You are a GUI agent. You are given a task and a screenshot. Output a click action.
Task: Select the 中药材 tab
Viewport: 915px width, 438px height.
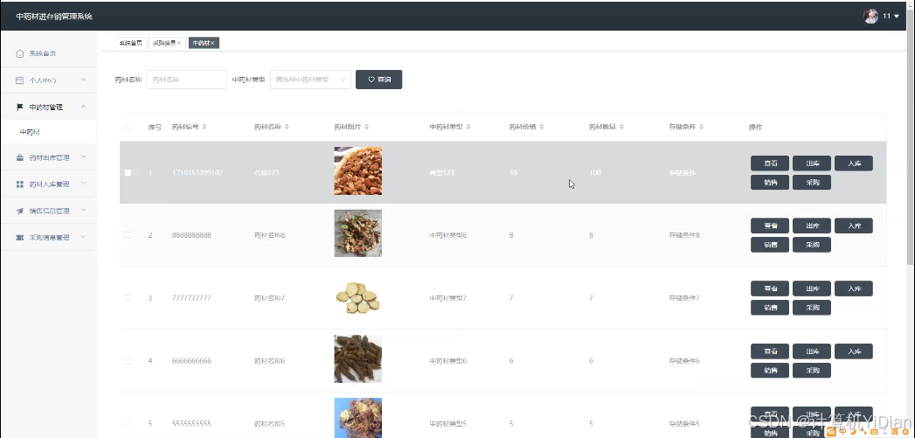[204, 43]
